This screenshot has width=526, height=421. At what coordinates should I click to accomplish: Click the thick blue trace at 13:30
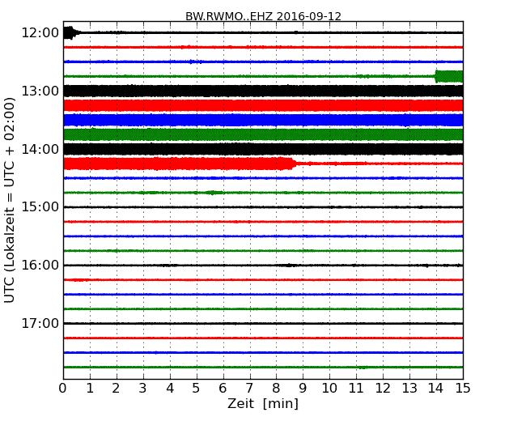263,120
